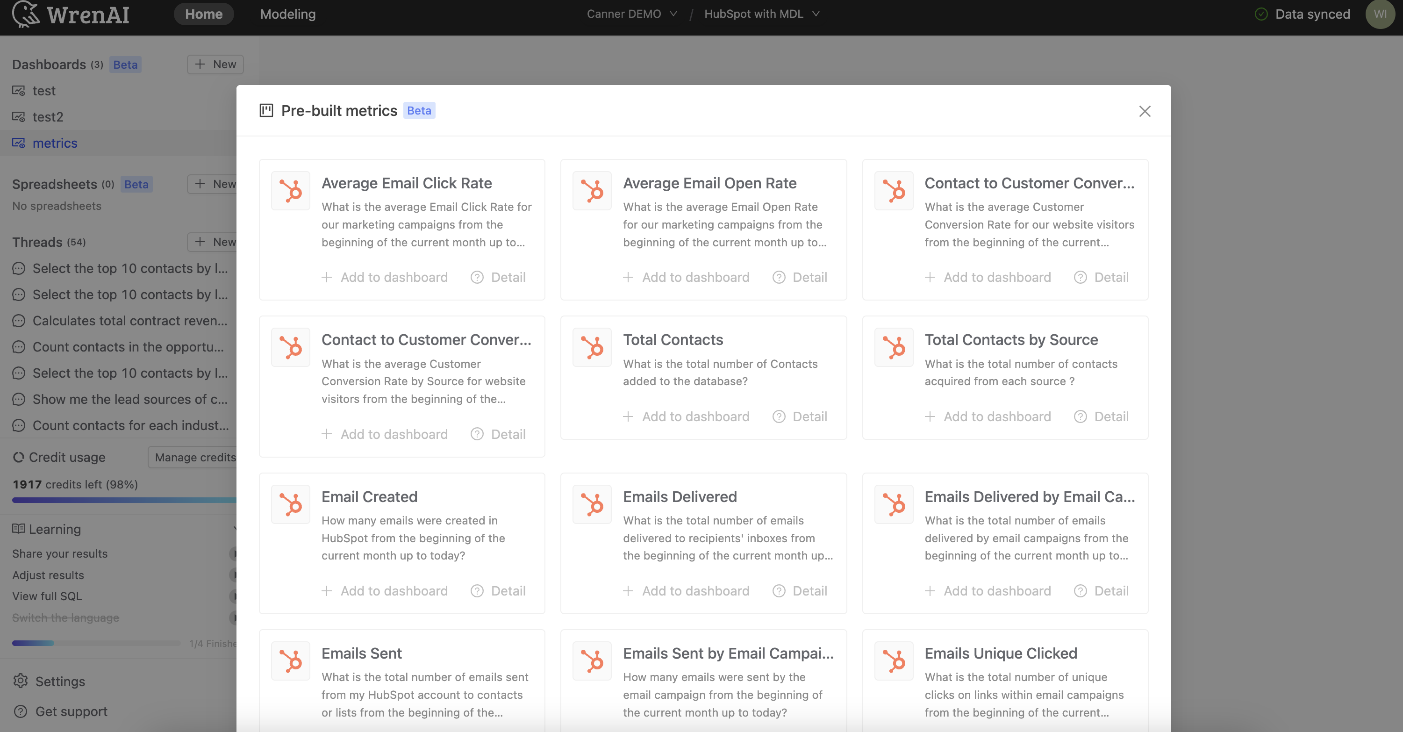Image resolution: width=1403 pixels, height=732 pixels.
Task: Click the dashboard icon beside metrics
Action: 19,143
